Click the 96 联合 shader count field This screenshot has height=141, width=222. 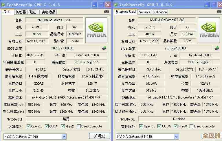pyautogui.click(x=41, y=69)
